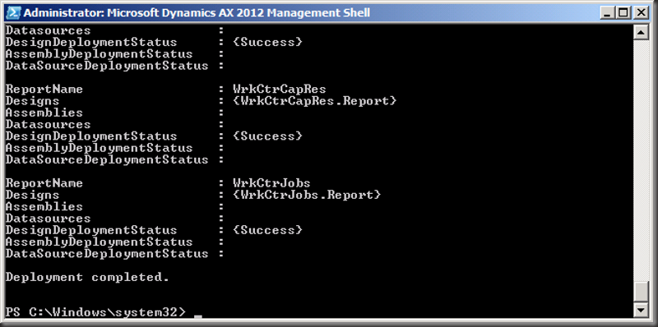Close the Management Shell window
Image resolution: width=658 pixels, height=327 pixels.
coord(642,13)
